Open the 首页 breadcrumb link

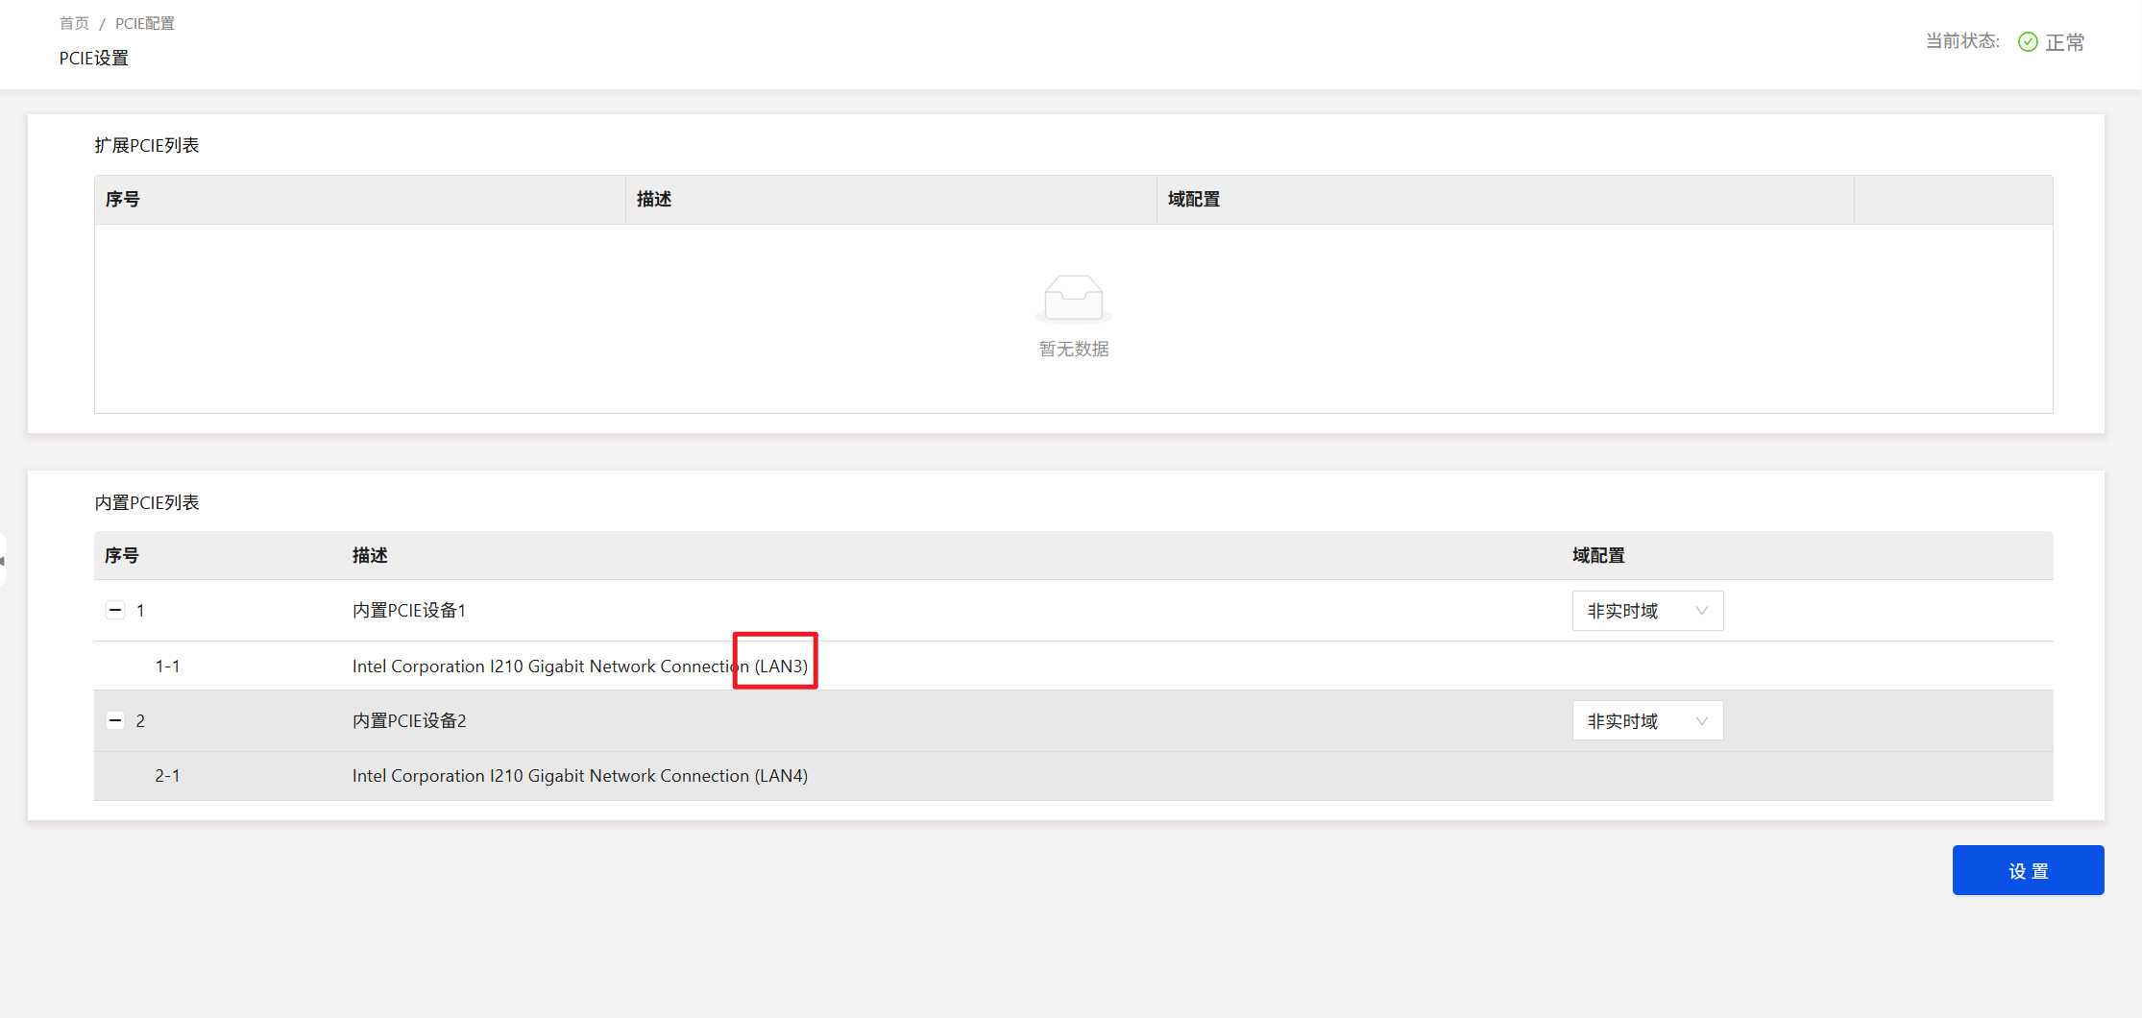point(74,23)
